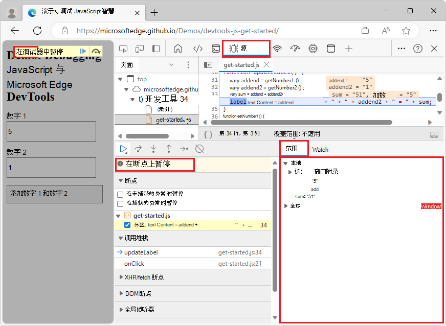
Task: Switch to the Watch tab
Action: click(320, 150)
